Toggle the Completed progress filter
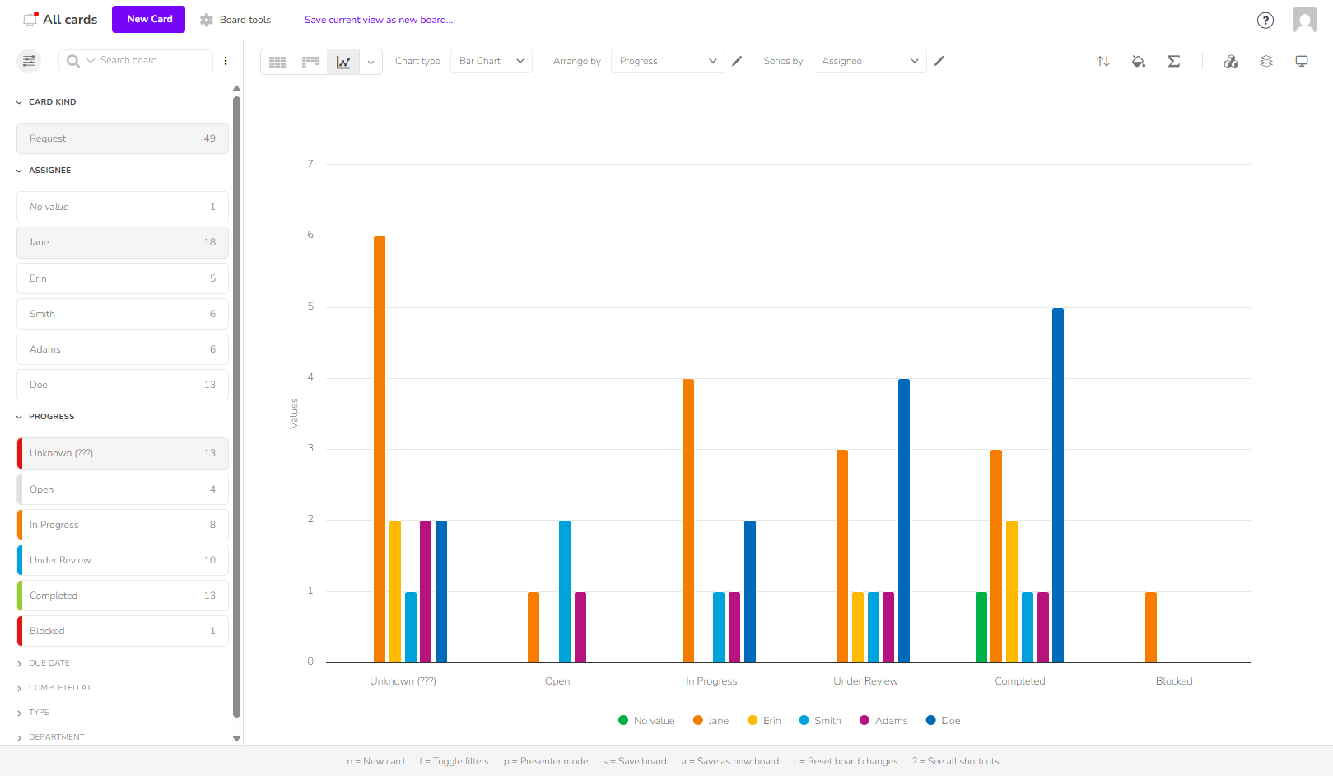 [x=122, y=596]
